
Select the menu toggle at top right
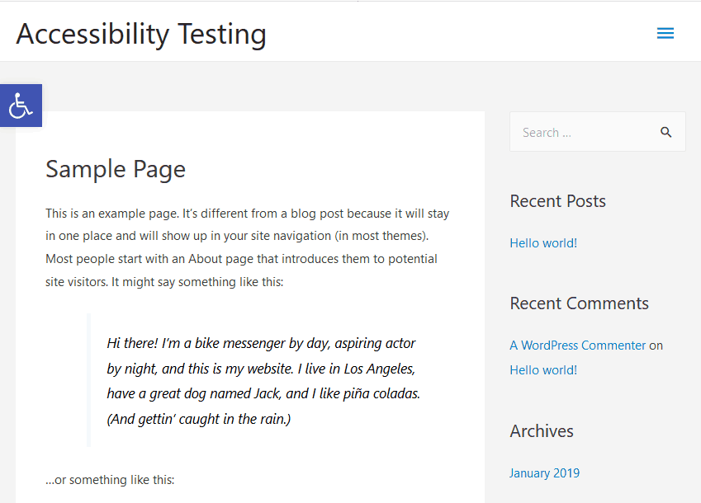coord(665,33)
